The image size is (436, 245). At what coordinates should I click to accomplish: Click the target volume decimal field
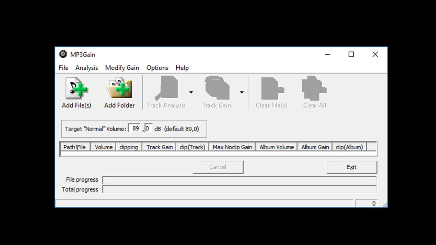(148, 128)
